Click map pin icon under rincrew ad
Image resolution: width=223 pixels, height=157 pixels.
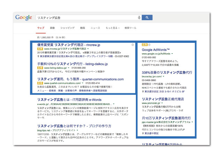[38, 56]
